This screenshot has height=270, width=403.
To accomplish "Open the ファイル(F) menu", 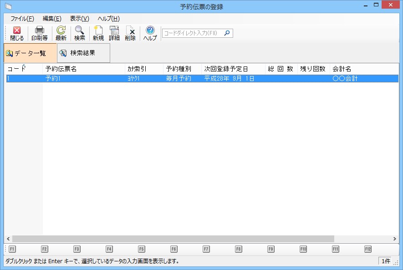I will [22, 19].
